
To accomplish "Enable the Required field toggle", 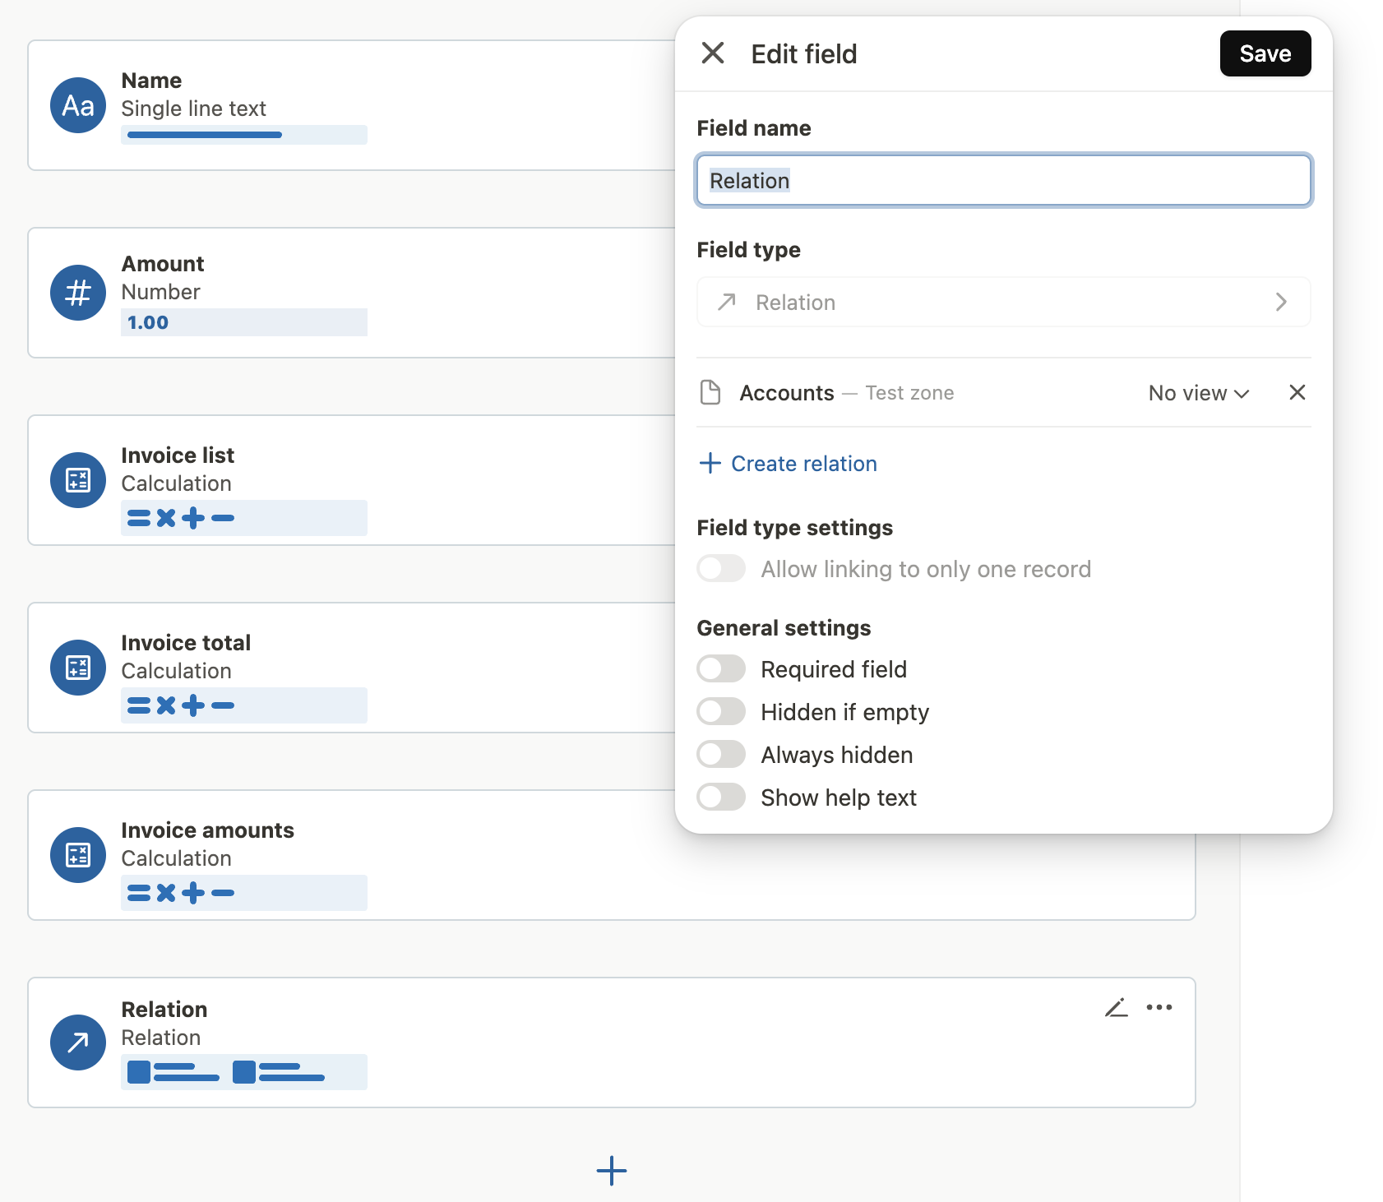I will point(721,668).
